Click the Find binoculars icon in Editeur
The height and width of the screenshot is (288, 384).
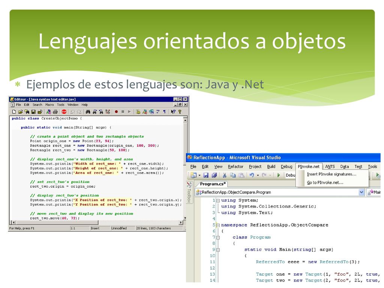click(88, 112)
